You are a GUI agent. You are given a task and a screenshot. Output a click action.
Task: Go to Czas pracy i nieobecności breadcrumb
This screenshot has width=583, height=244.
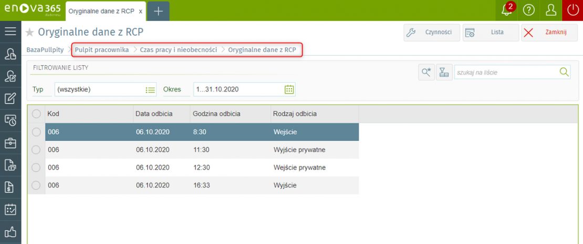178,50
